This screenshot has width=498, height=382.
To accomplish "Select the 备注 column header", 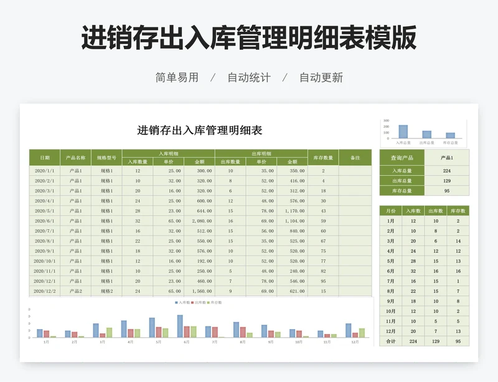I will click(x=355, y=158).
